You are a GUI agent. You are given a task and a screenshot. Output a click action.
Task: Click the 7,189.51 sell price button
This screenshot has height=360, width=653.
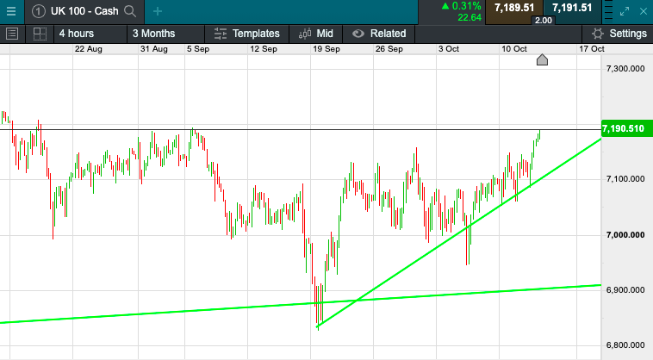pos(514,8)
